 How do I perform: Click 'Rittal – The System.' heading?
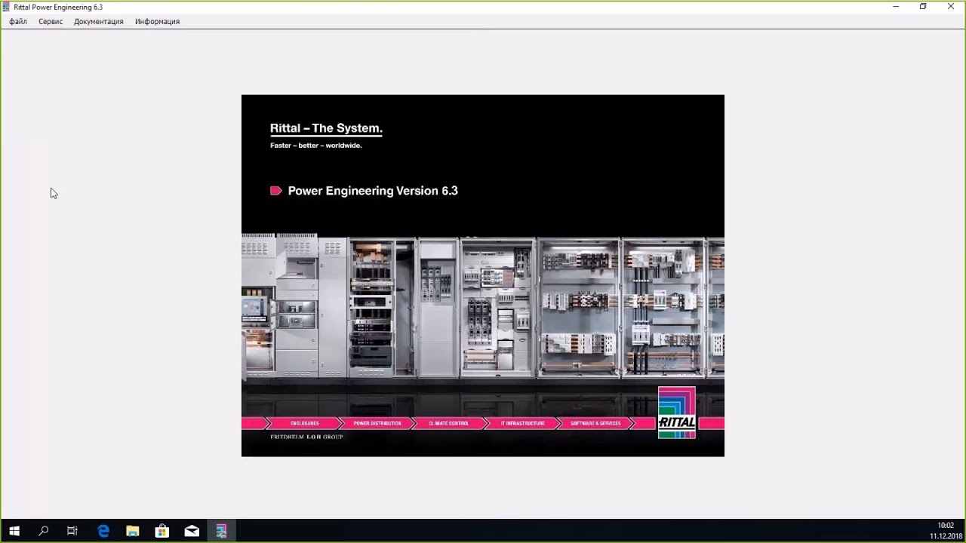326,128
